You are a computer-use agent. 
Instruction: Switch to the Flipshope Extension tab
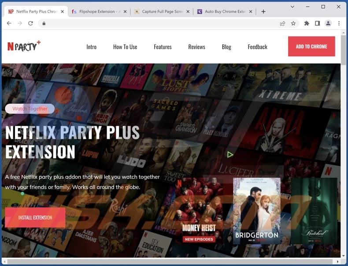99,11
